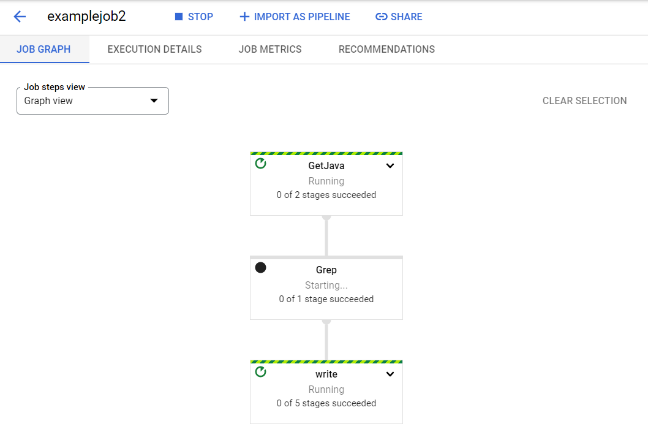View the RECOMMENDATIONS tab

point(386,49)
